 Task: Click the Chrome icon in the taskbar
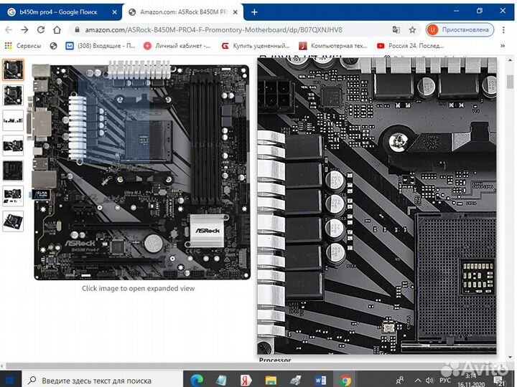pyautogui.click(x=345, y=380)
